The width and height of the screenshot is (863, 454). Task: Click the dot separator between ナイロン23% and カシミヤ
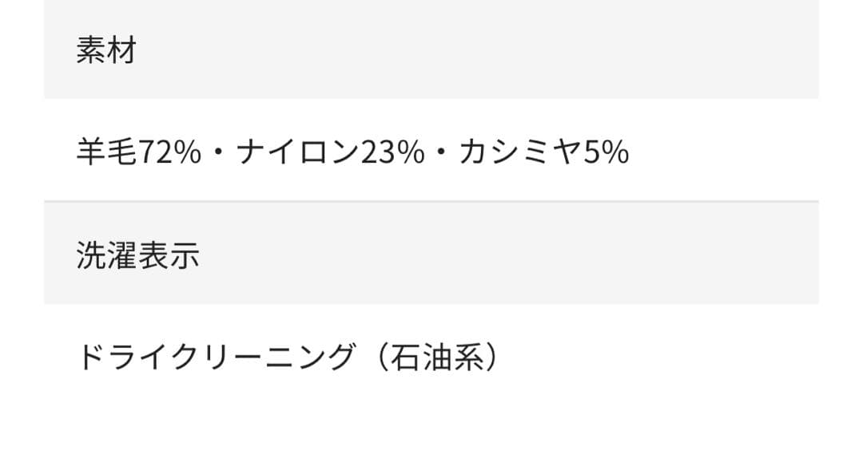tap(441, 152)
